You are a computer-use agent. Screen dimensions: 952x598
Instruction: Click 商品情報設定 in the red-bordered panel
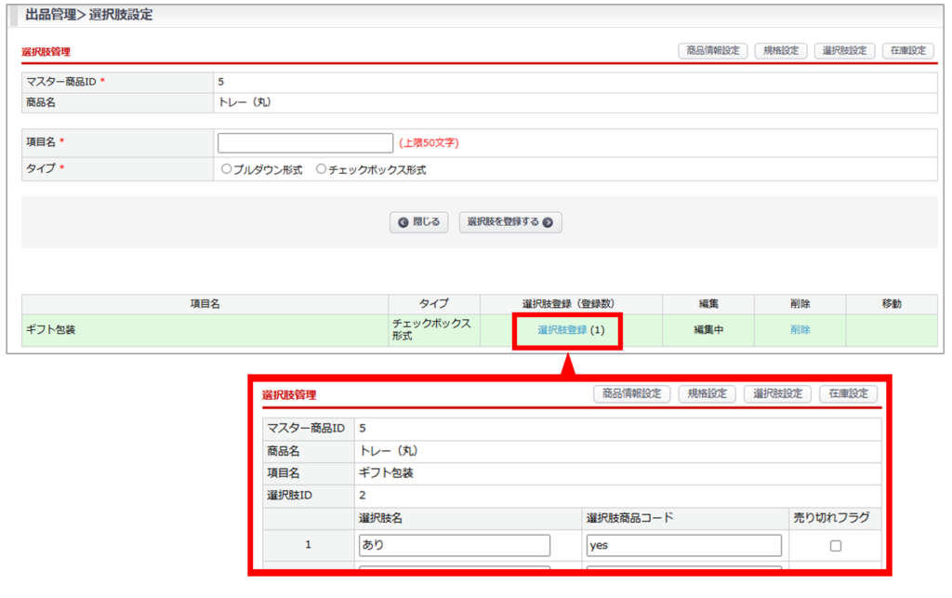click(632, 394)
